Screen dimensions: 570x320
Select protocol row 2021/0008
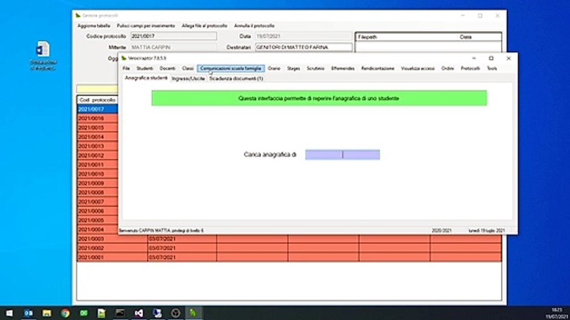pyautogui.click(x=98, y=192)
